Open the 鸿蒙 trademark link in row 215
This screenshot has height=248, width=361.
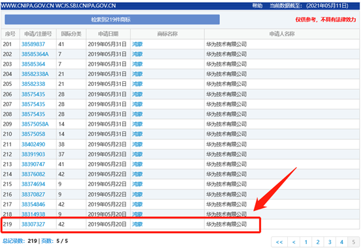coord(138,184)
